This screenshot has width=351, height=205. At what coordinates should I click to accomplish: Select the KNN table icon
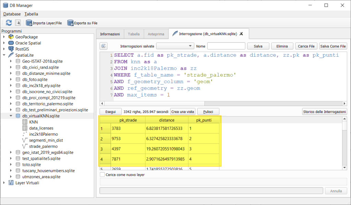pos(25,122)
